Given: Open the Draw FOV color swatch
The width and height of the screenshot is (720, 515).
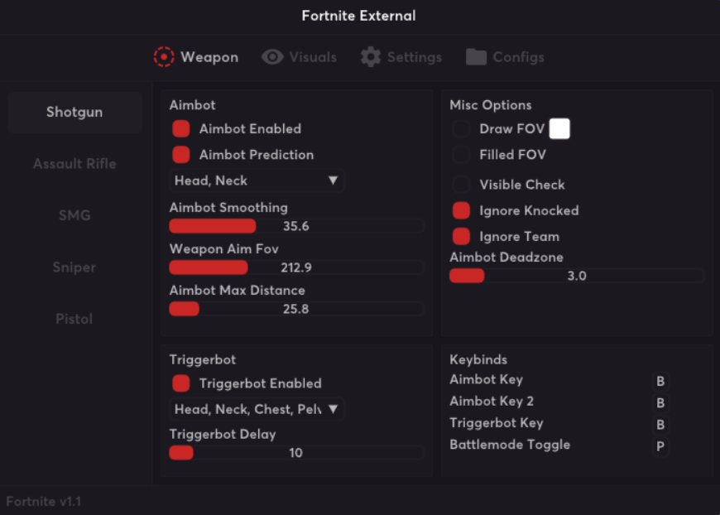Looking at the screenshot, I should point(558,129).
